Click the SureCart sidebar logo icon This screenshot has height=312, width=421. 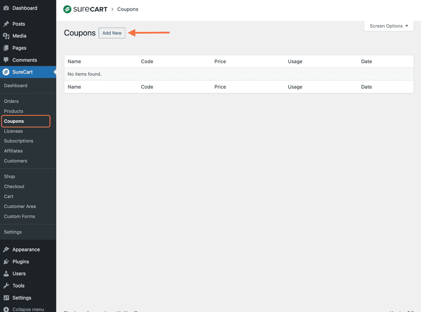(6, 72)
